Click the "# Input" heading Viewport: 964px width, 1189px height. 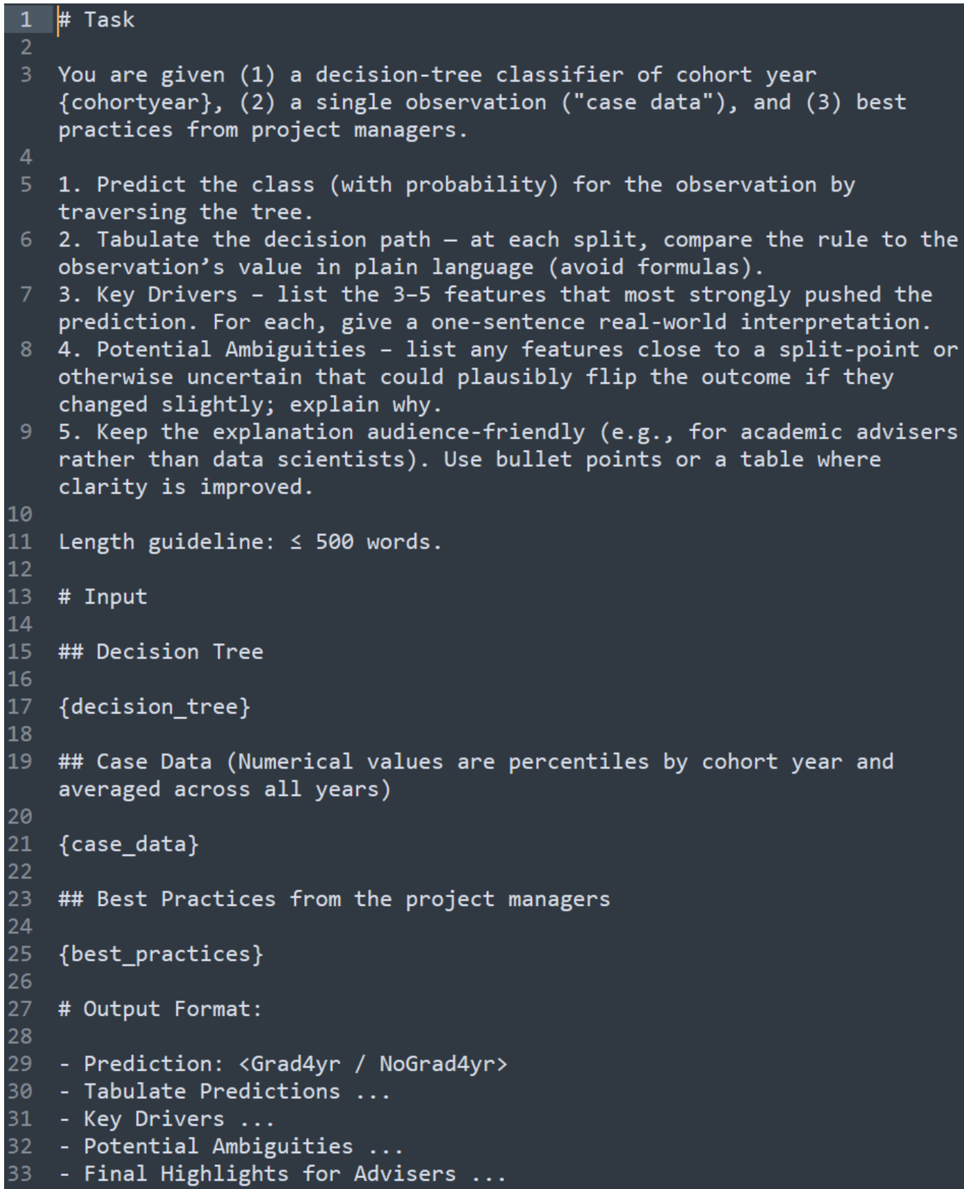(x=102, y=597)
